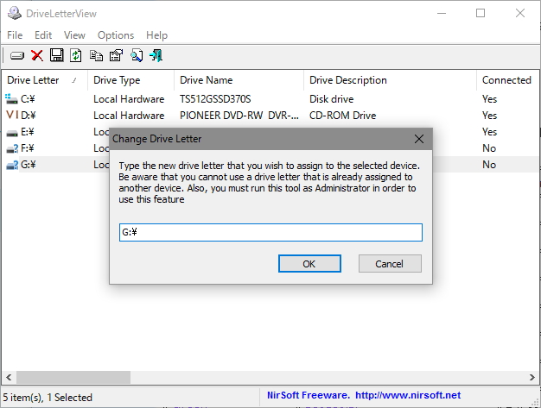The image size is (541, 408).
Task: Click the G:¥ drive letter text
Action: (x=28, y=165)
